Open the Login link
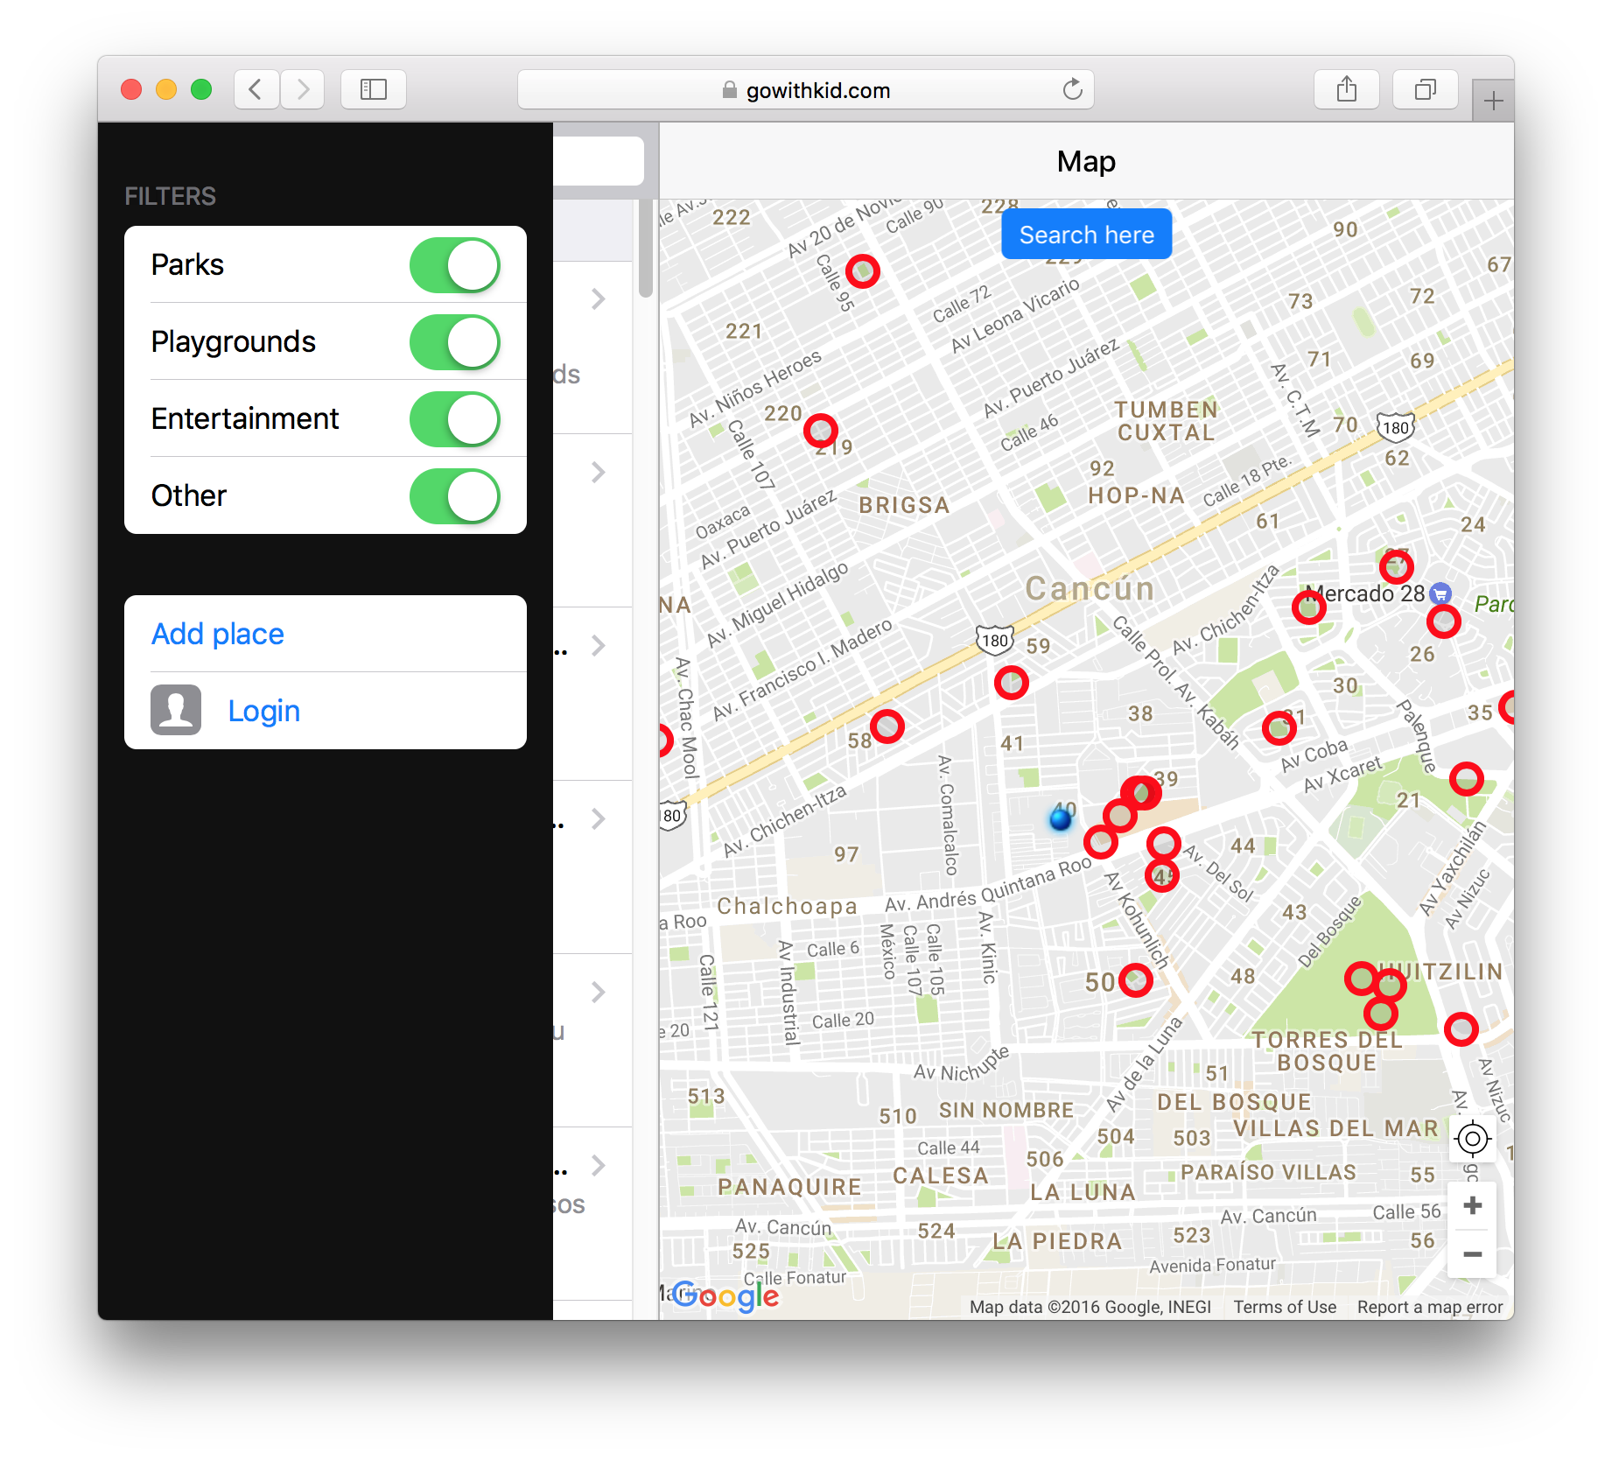 [x=264, y=711]
